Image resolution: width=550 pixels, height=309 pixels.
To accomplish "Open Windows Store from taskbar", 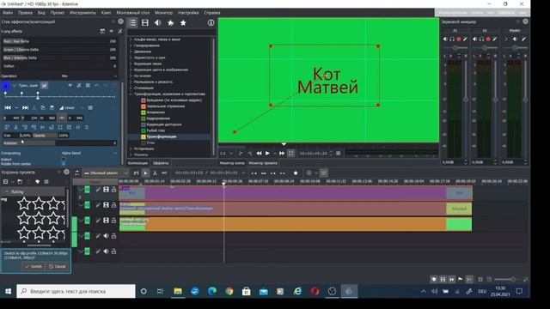I will pyautogui.click(x=247, y=291).
